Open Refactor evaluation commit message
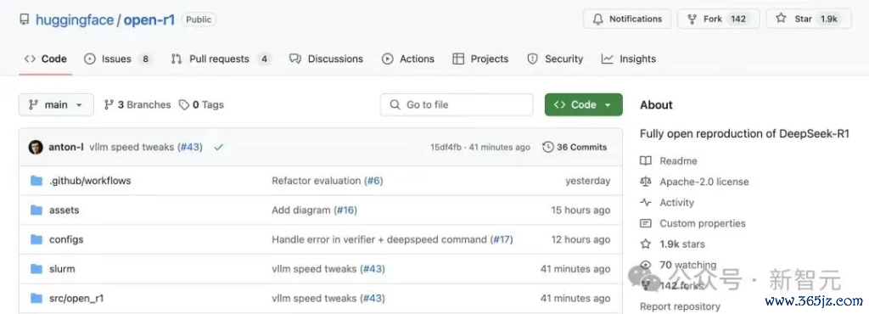The image size is (869, 314). pos(316,181)
